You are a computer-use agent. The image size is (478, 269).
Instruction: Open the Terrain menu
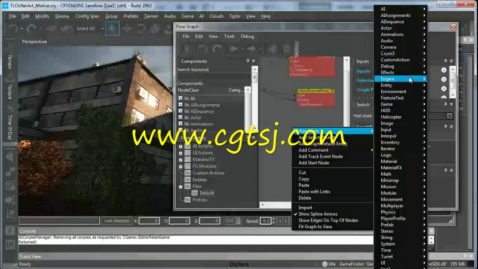(151, 16)
